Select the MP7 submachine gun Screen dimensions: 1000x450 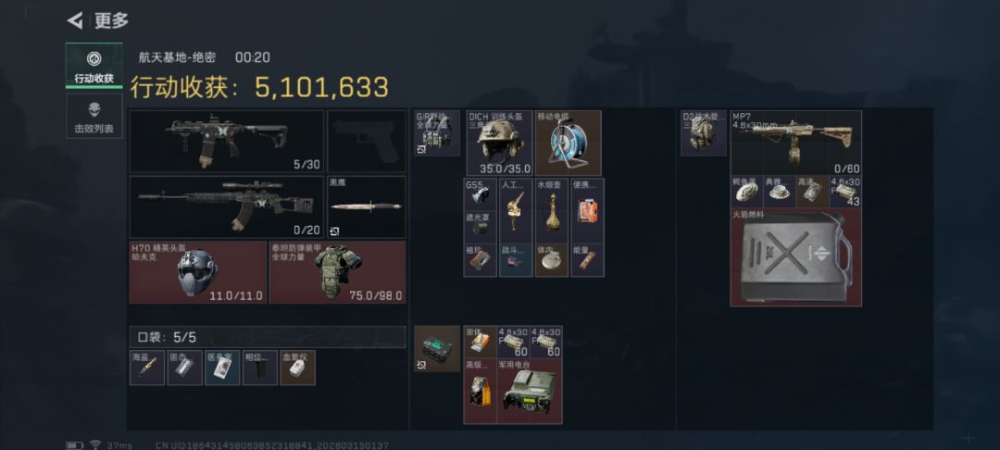coord(795,143)
